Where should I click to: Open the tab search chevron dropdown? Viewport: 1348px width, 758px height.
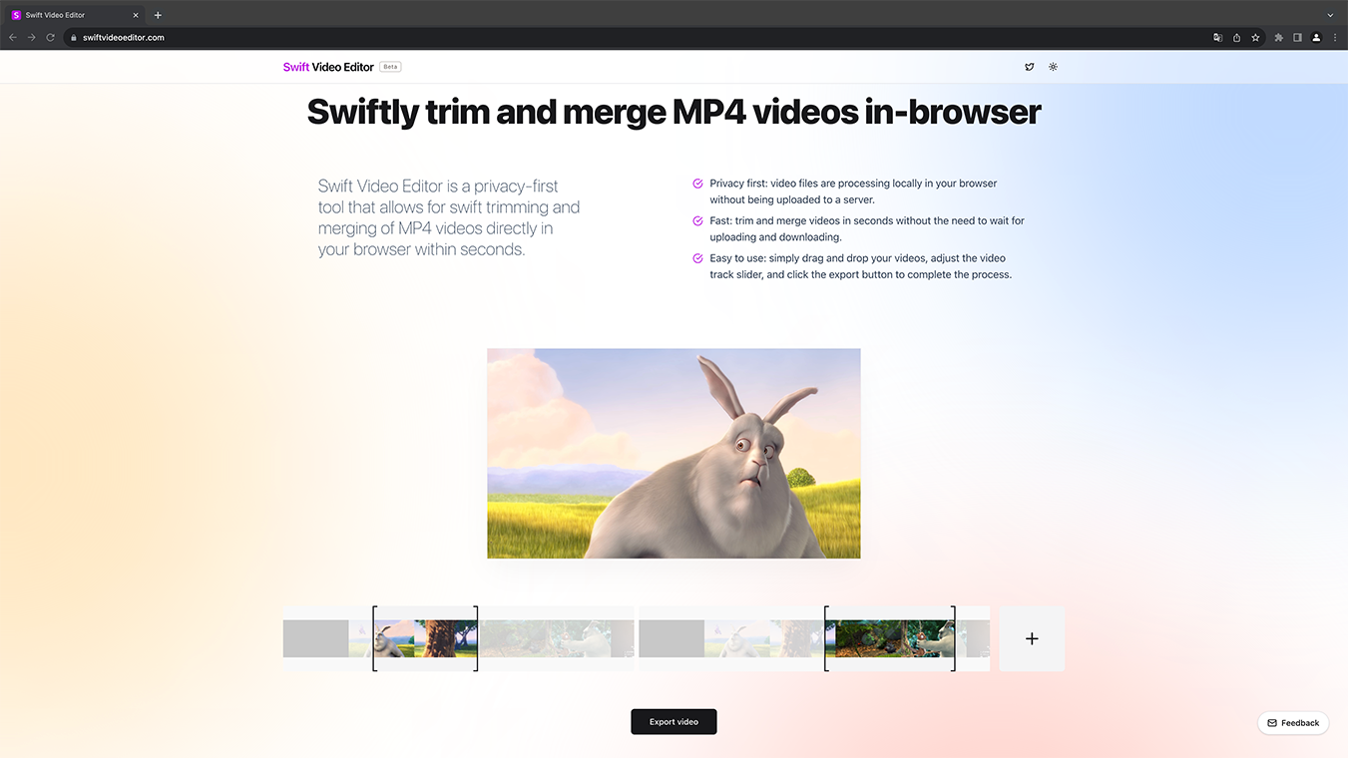point(1330,15)
